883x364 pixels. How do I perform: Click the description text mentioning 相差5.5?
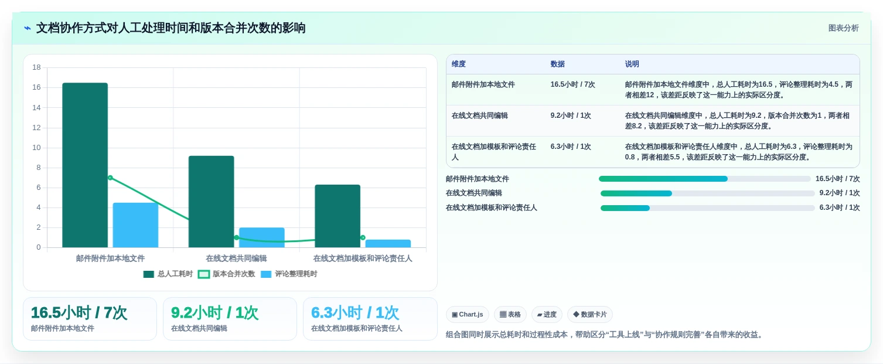coord(739,152)
